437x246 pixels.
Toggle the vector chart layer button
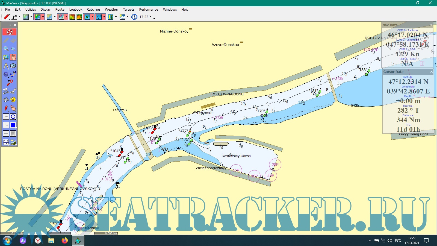point(37,17)
